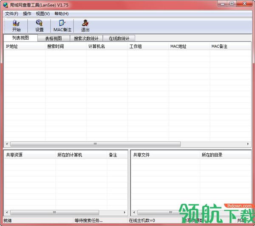
Task: Click the 共享资源 column header
Action: (30, 155)
